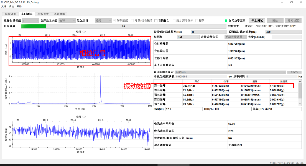
Task: Click the 信号强度 progress bar
Action: coord(124,26)
